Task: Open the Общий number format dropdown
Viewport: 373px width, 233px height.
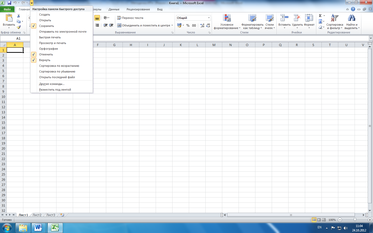Action: pyautogui.click(x=209, y=18)
